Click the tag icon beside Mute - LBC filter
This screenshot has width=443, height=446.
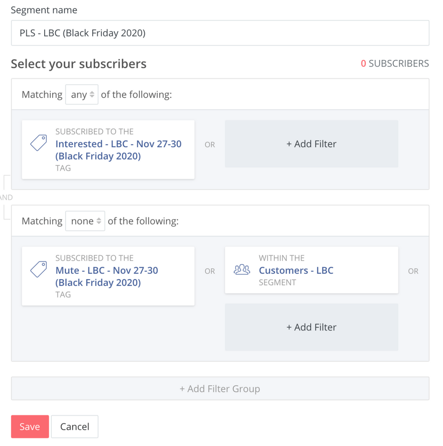(39, 269)
